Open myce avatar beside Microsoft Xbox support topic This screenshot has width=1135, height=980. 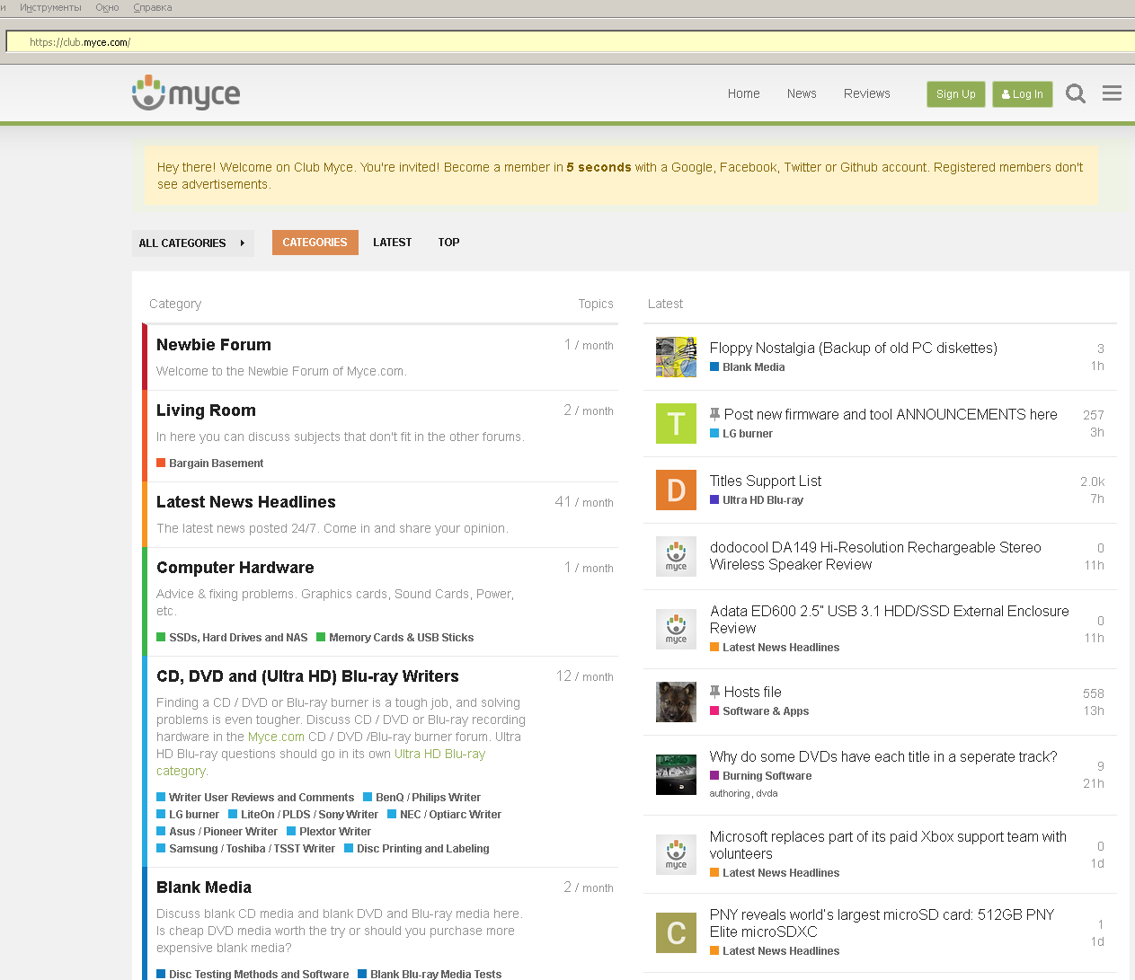676,854
